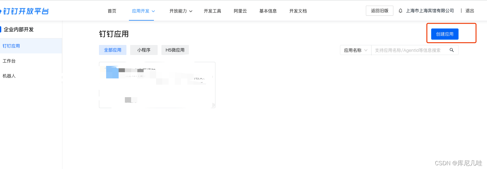This screenshot has height=169, width=487.
Task: Go to the 基本信息 page
Action: click(x=268, y=11)
